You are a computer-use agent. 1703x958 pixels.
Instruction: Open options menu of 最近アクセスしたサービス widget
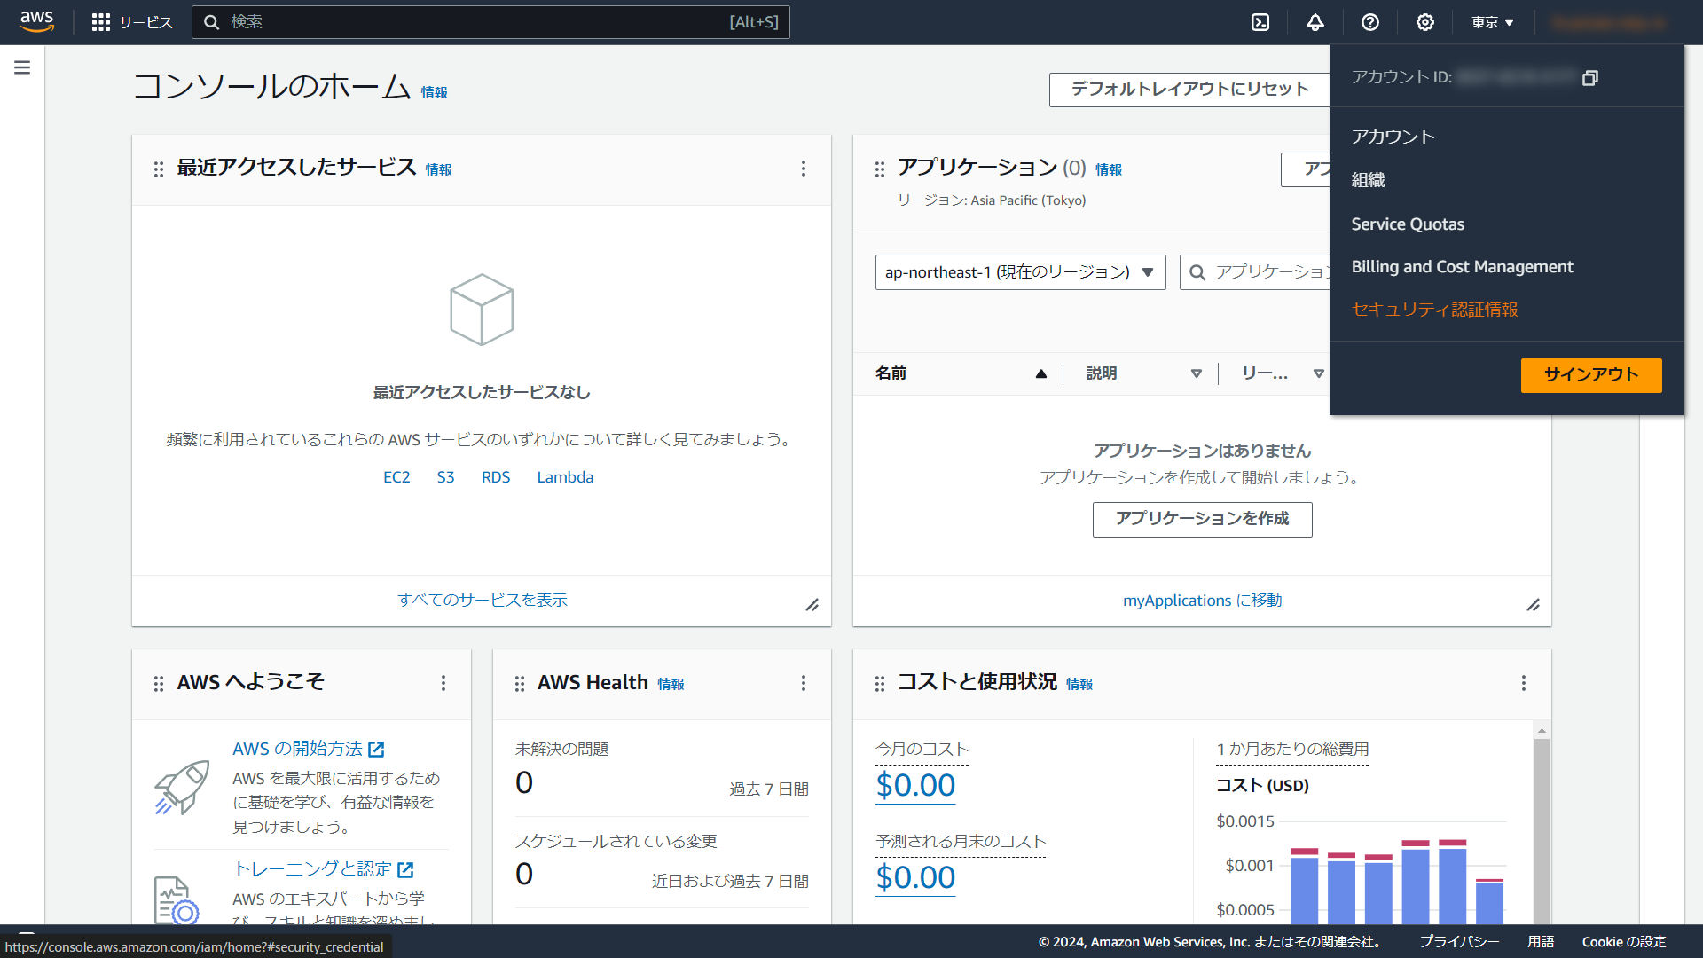pos(804,169)
